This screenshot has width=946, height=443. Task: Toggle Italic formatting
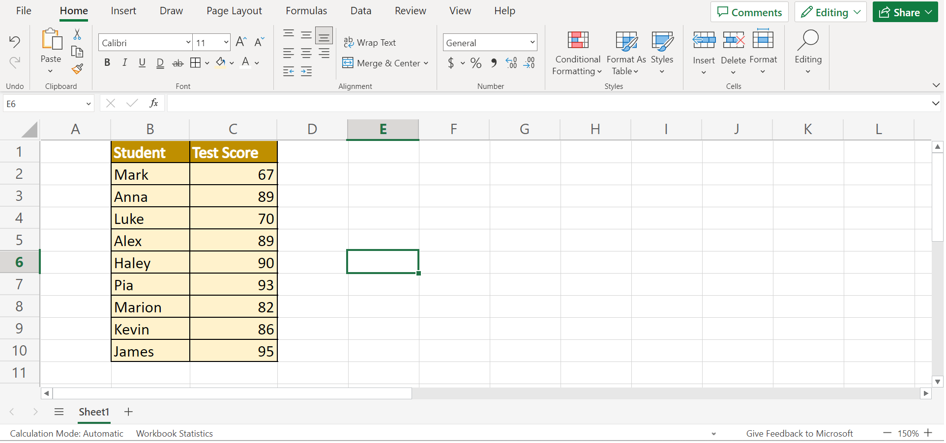click(125, 63)
